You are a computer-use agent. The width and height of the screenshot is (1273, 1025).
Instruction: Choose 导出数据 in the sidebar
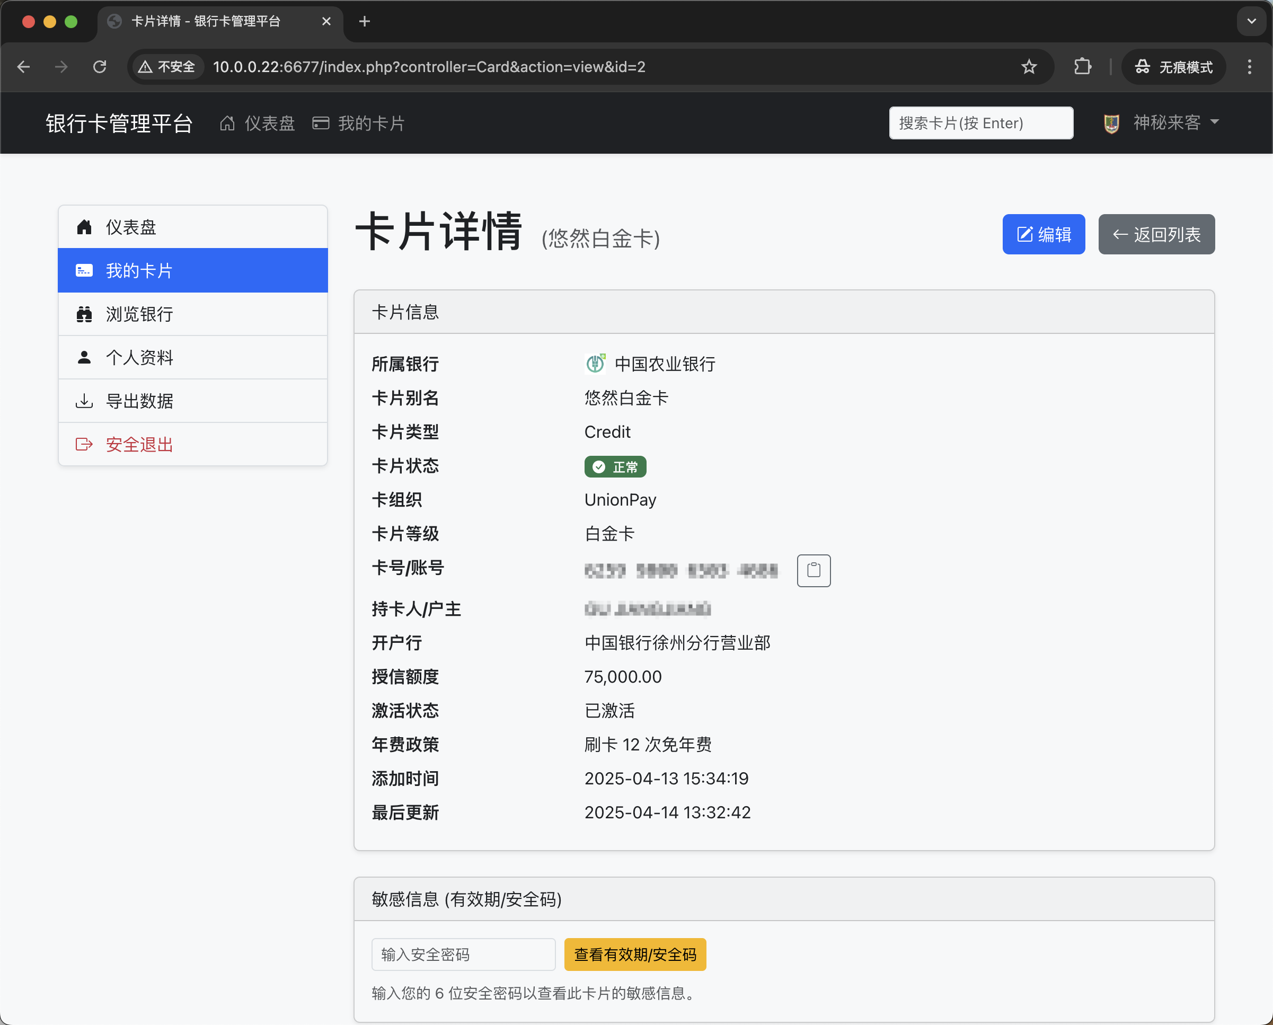pyautogui.click(x=192, y=401)
